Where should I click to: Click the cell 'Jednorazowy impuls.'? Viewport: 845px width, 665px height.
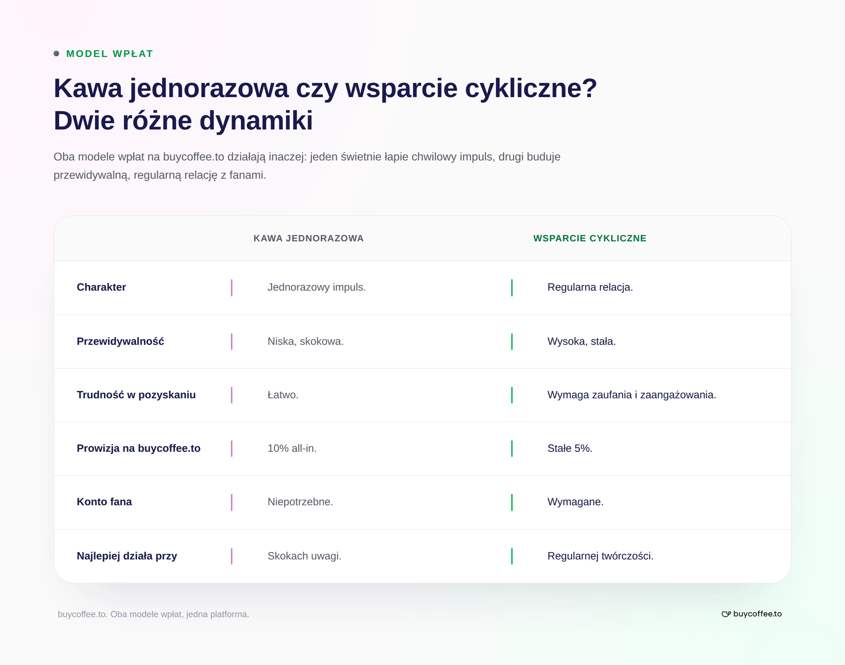[317, 287]
